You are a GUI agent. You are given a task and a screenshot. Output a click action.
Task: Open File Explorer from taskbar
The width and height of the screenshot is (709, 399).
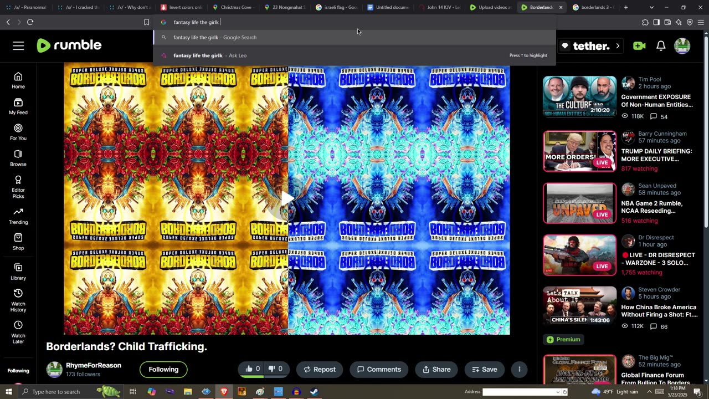tap(188, 392)
